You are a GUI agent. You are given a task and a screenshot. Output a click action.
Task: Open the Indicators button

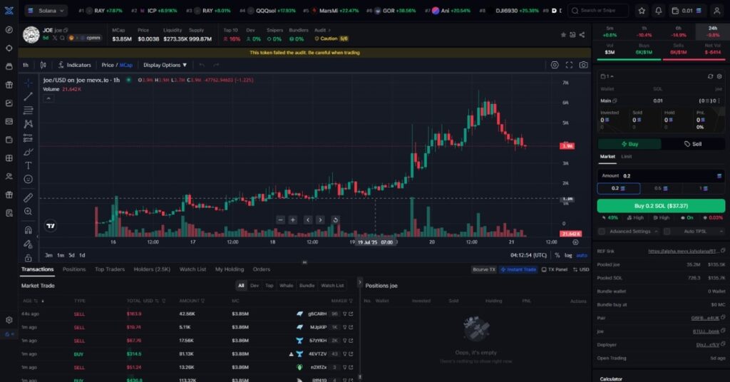point(74,65)
